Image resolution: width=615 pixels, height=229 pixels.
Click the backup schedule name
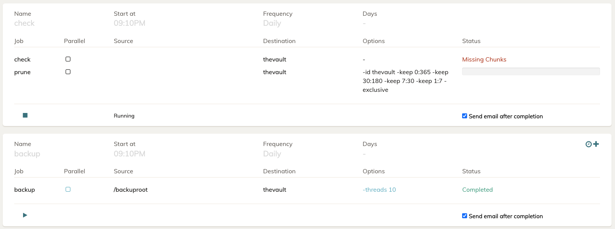click(27, 154)
